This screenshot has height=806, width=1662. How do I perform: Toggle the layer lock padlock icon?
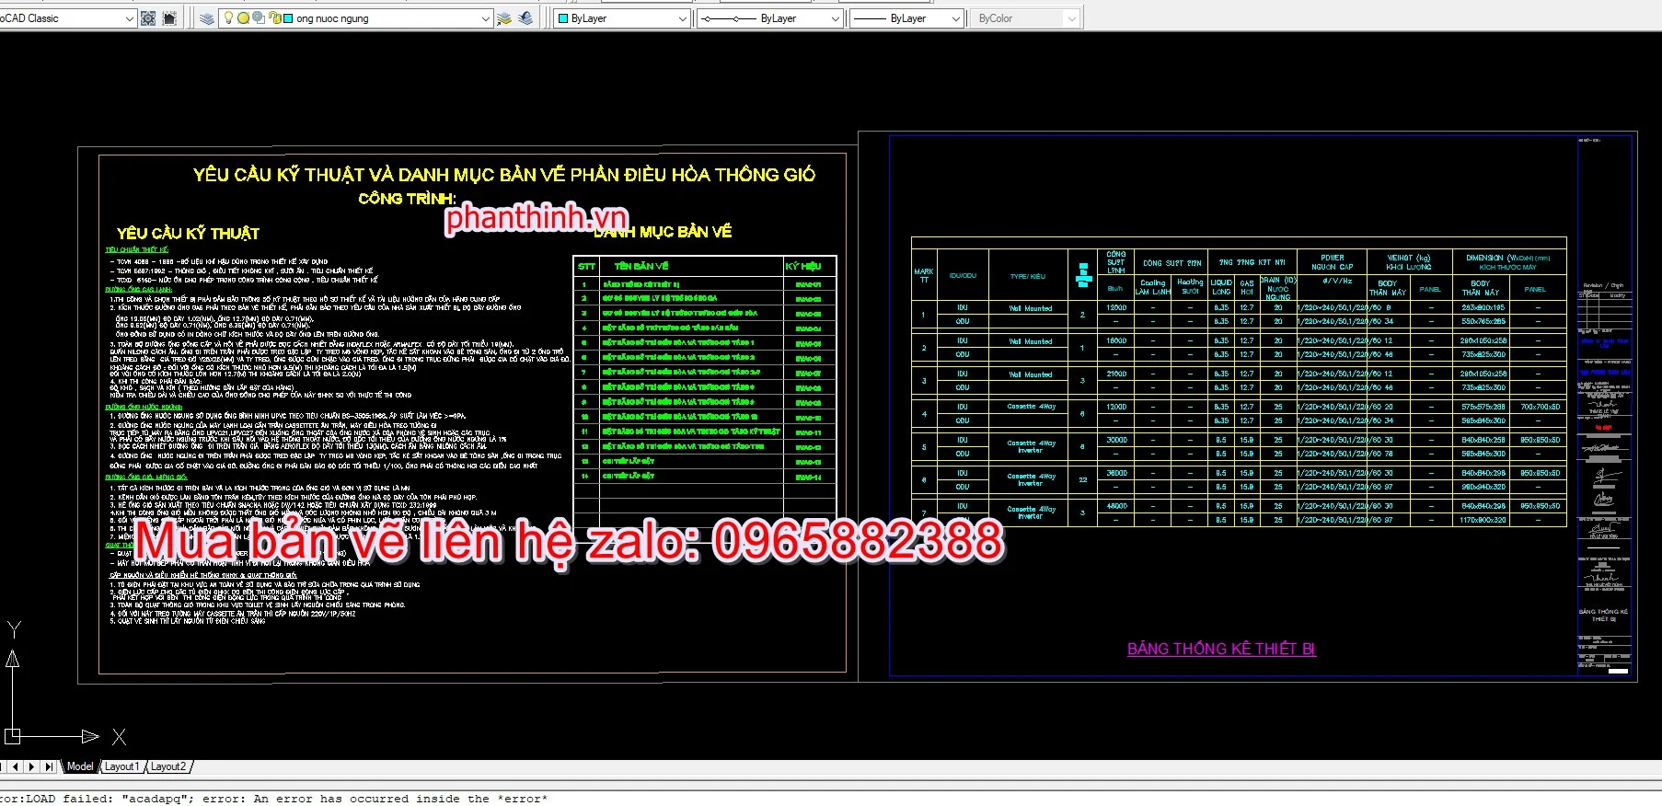pyautogui.click(x=273, y=18)
